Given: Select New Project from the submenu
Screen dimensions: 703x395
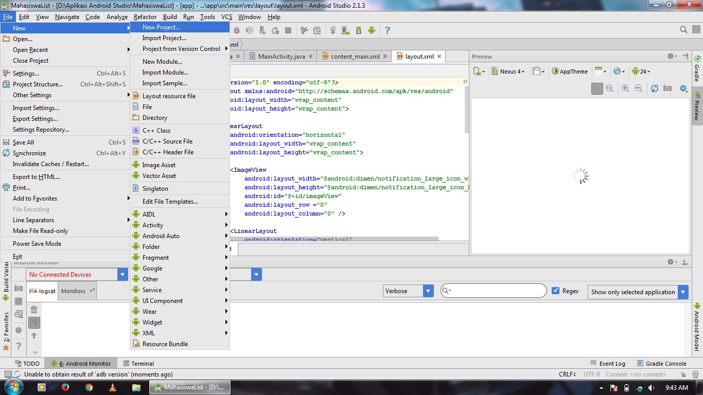Looking at the screenshot, I should point(160,27).
